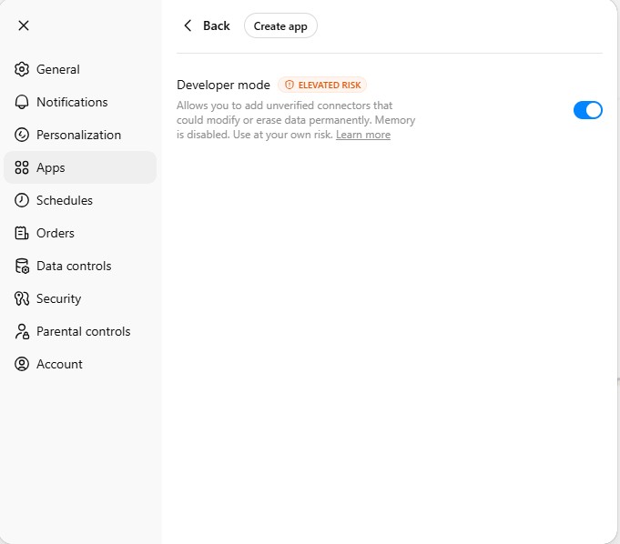Select the Apps grid icon
The width and height of the screenshot is (620, 544).
pos(22,167)
